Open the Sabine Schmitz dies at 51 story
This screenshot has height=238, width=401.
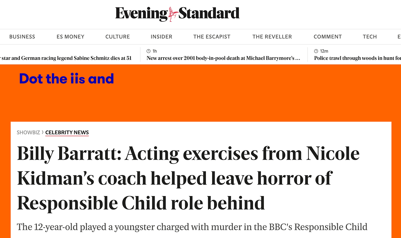(66, 58)
